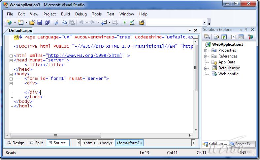260x160 pixels.
Task: Open the Undo history dropdown arrow
Action: 87,22
